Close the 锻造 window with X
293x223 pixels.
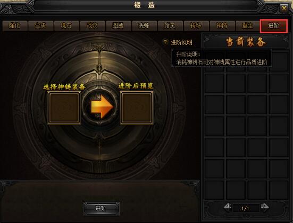(284, 8)
